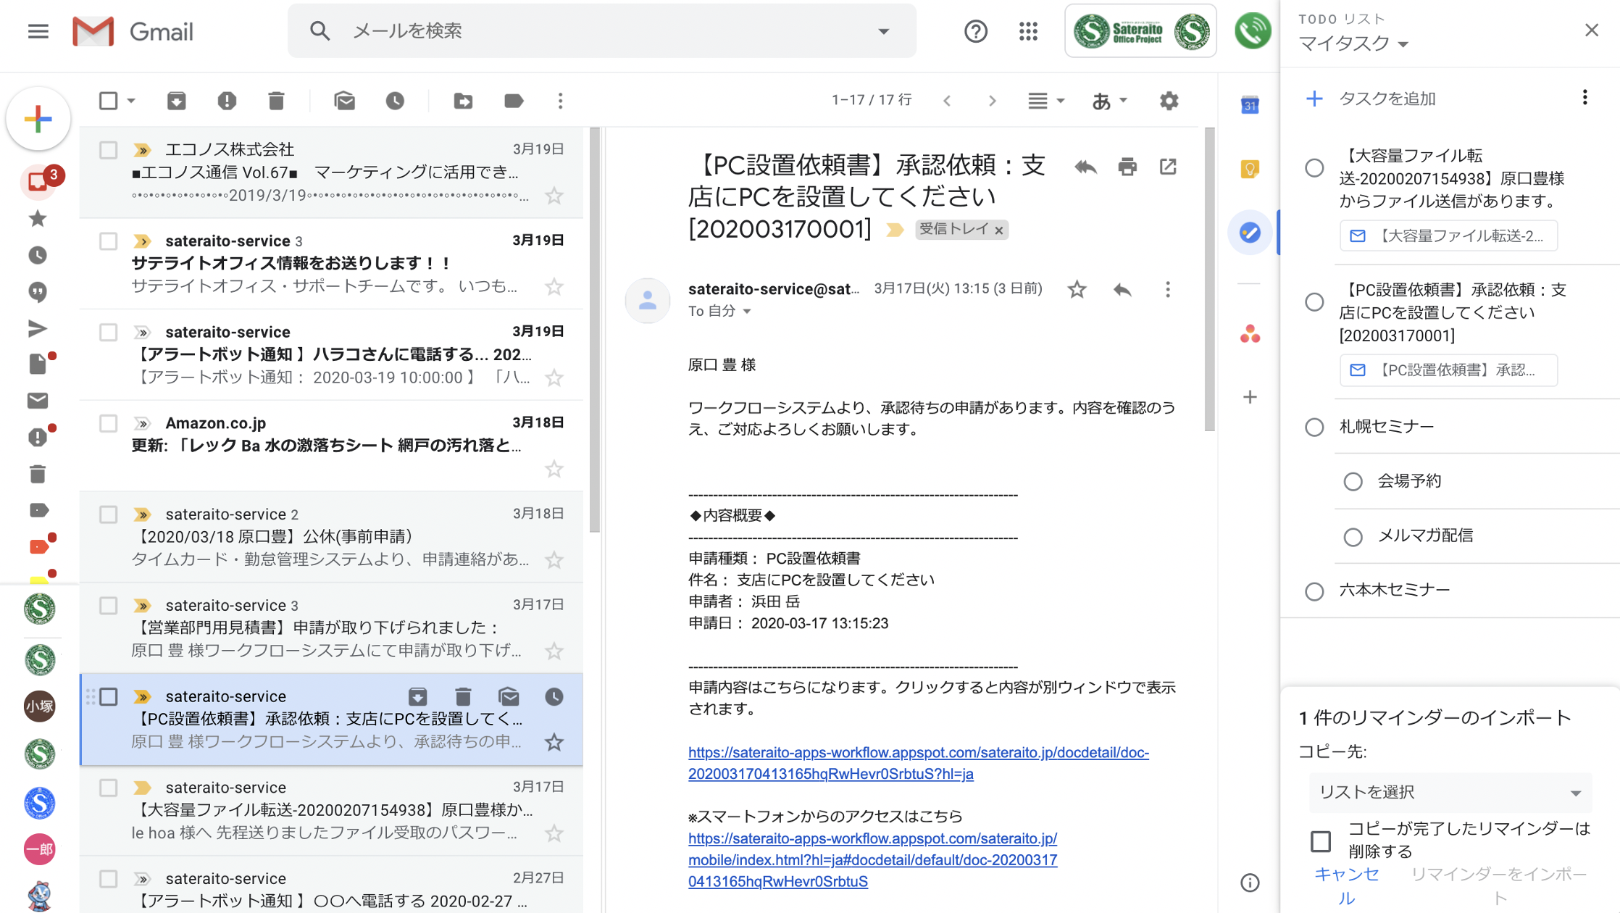This screenshot has width=1620, height=913.
Task: Expand To 自分 recipient details
Action: pos(747,312)
